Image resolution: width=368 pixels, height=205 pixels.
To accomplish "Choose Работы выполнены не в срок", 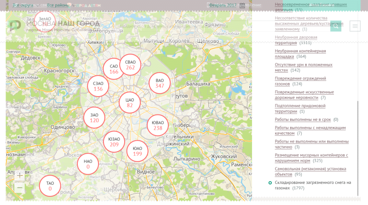I will pyautogui.click(x=303, y=120).
